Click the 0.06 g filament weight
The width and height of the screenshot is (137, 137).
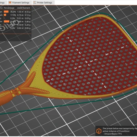(27, 28)
